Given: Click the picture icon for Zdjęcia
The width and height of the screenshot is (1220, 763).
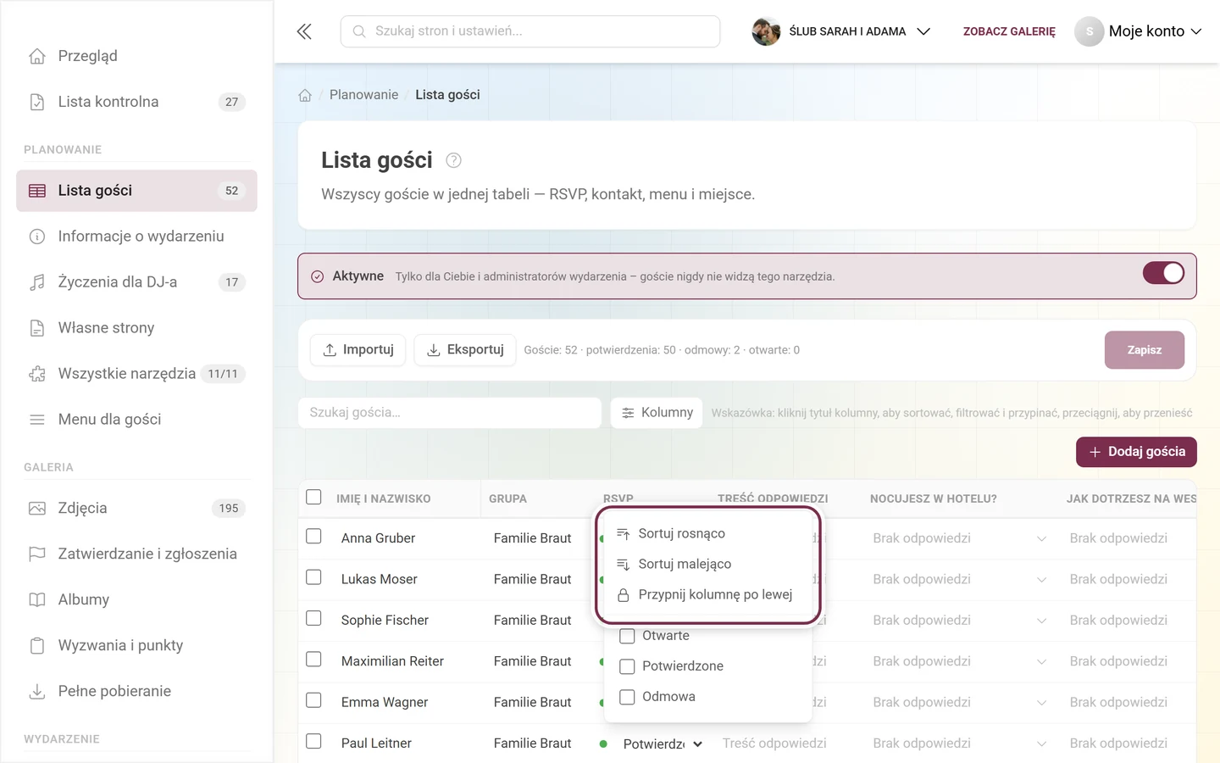Looking at the screenshot, I should click(37, 509).
